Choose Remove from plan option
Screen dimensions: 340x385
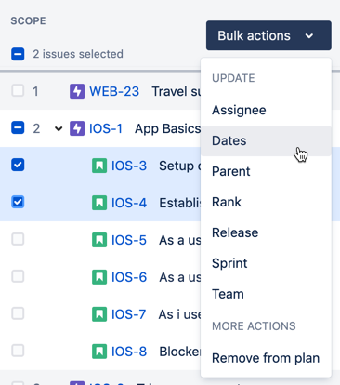coord(266,358)
